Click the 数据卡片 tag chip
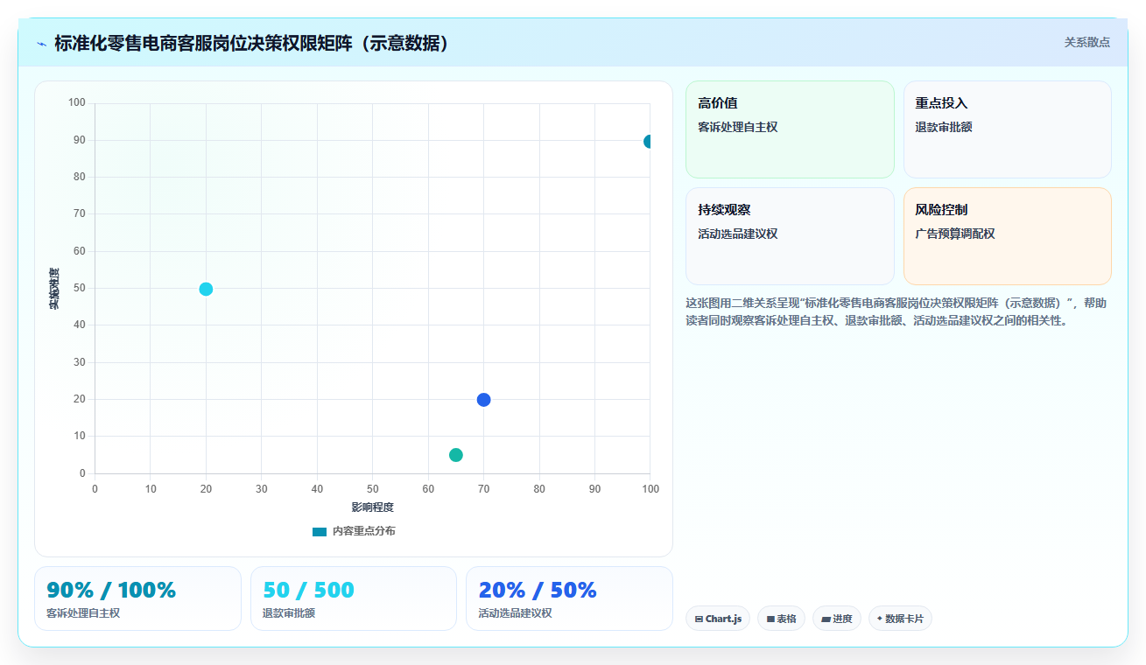Screen dimensions: 1146x665 900,619
